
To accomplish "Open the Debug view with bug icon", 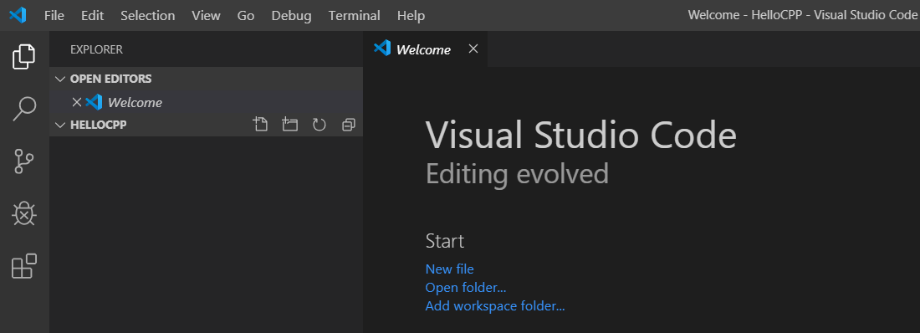I will 24,214.
